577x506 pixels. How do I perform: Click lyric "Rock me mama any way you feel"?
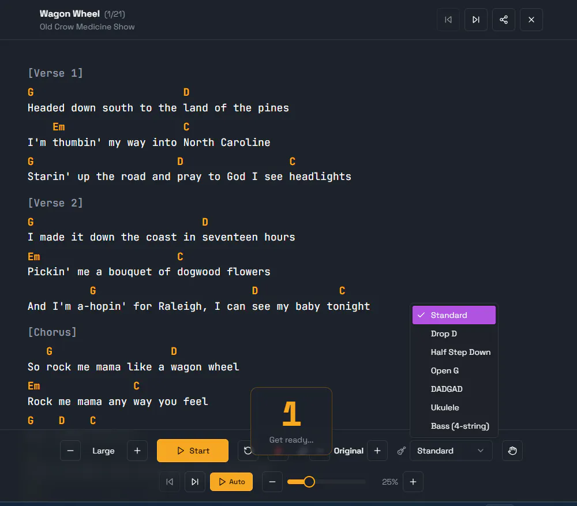(118, 402)
